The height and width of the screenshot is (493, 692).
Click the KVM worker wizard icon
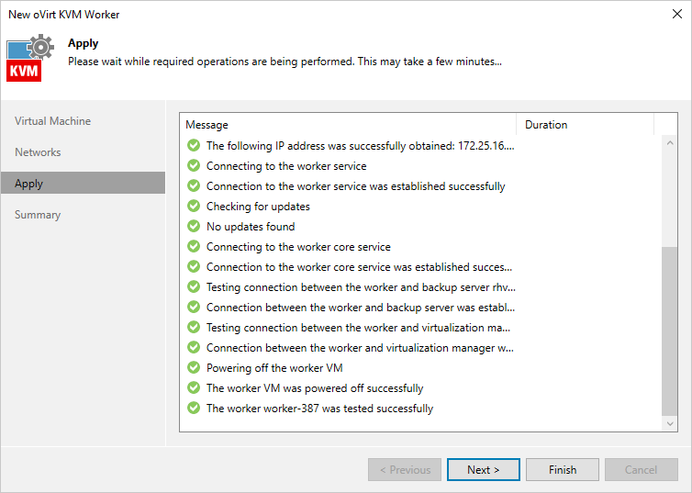coord(30,58)
